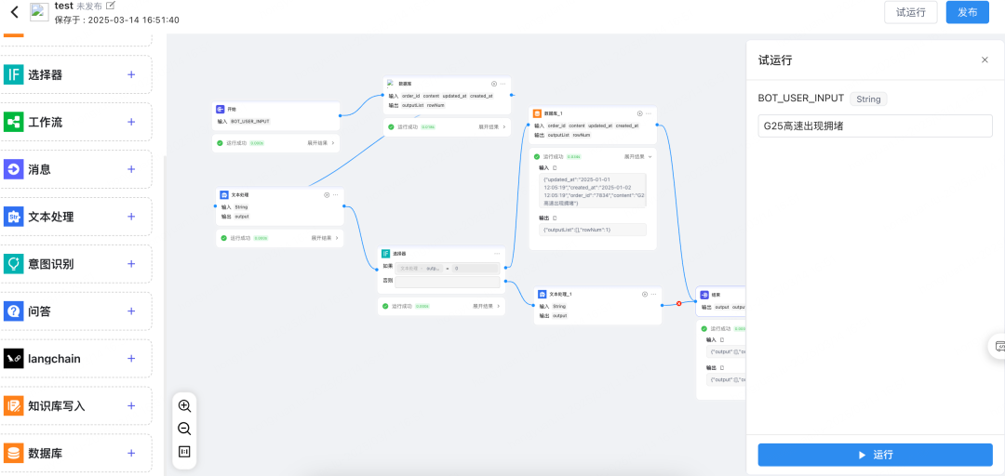Copy the 数据库_1 result 输出 JSON
This screenshot has height=476, width=1005.
pos(555,218)
